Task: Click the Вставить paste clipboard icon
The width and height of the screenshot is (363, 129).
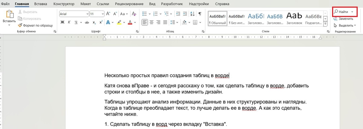Action: pos(9,14)
